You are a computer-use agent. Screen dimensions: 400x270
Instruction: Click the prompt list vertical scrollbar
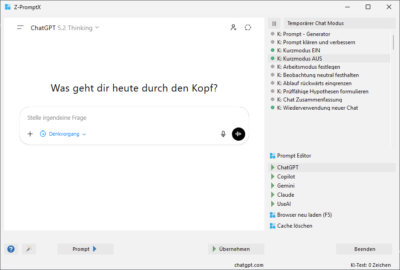pyautogui.click(x=393, y=41)
